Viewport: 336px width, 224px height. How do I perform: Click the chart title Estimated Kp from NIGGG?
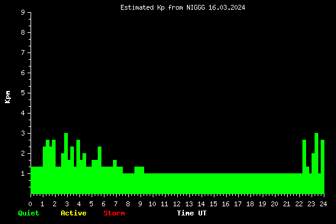183,8
